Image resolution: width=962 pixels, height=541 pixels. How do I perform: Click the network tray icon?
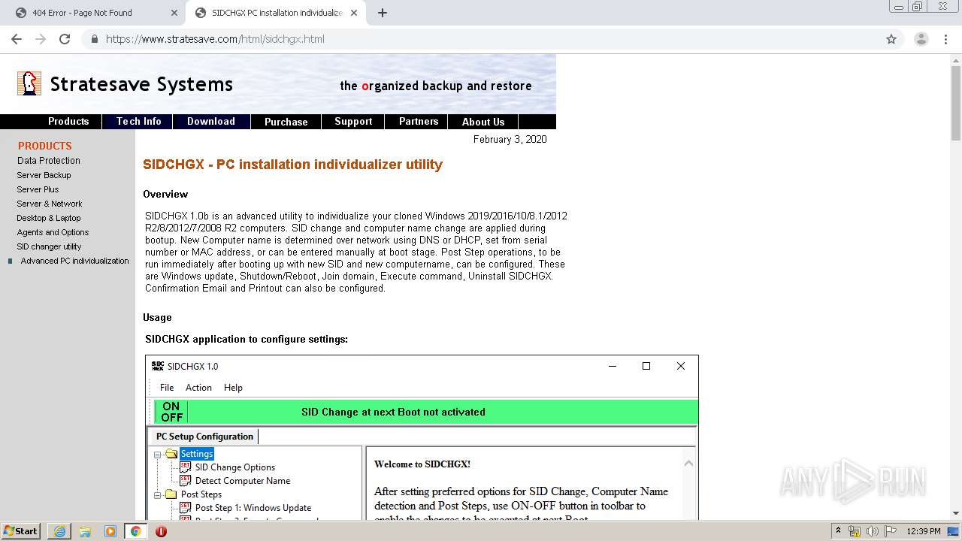coord(855,531)
